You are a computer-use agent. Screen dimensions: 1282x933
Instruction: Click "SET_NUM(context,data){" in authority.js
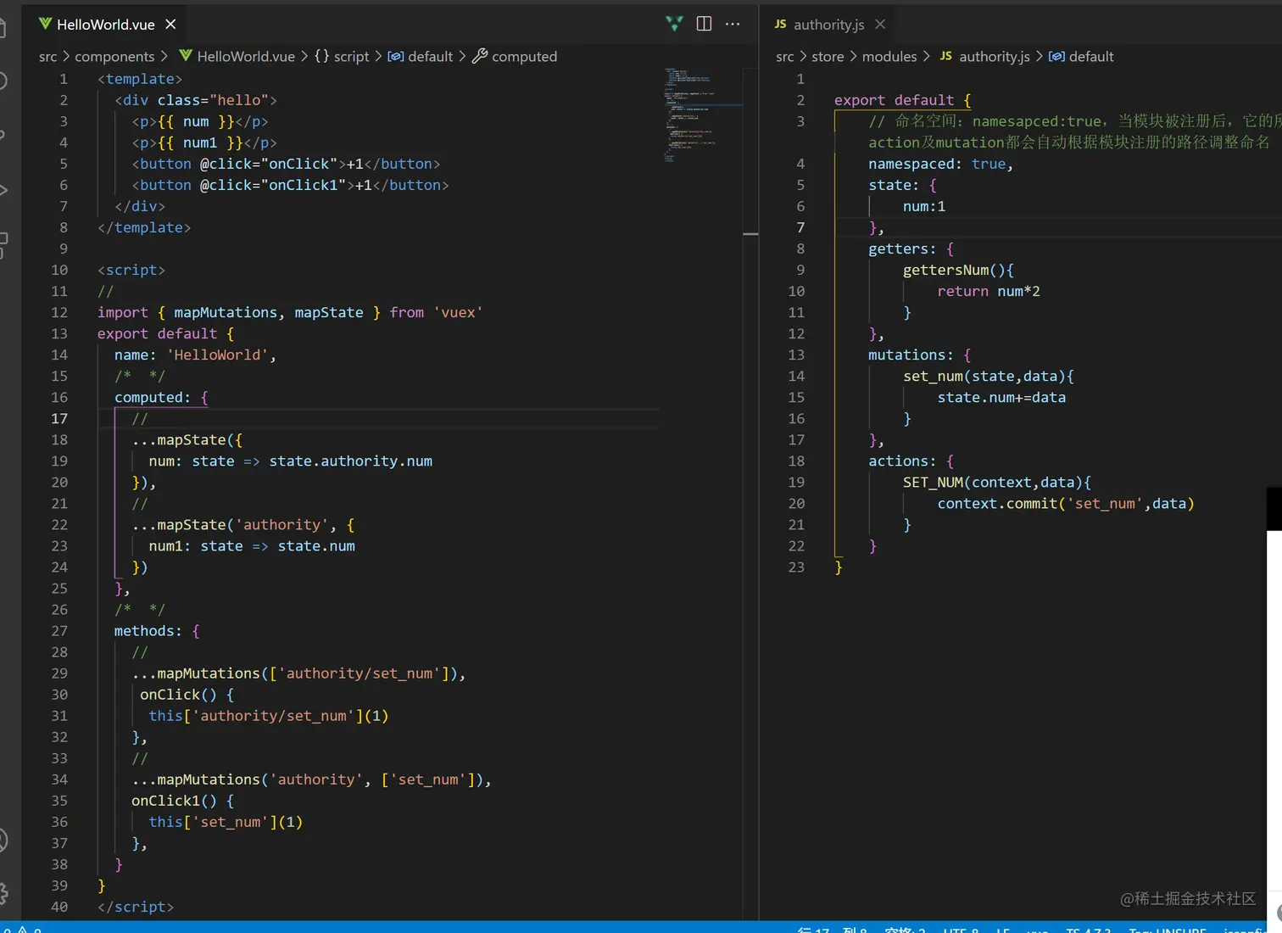(x=997, y=482)
